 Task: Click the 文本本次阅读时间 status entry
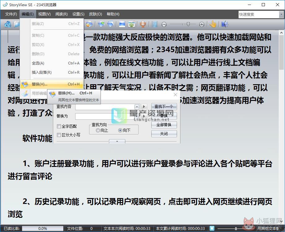127,228
